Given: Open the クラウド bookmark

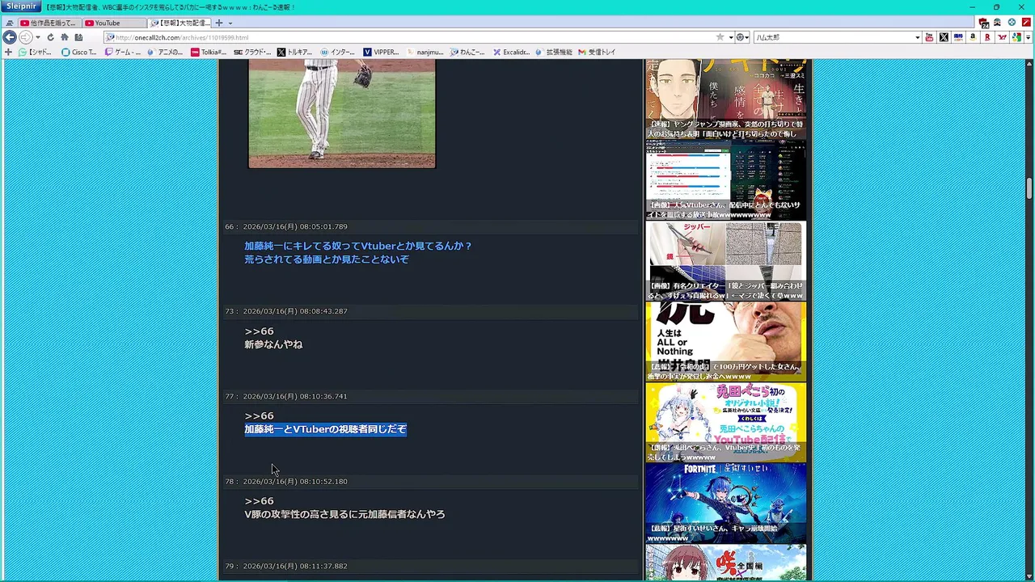Looking at the screenshot, I should coord(252,52).
